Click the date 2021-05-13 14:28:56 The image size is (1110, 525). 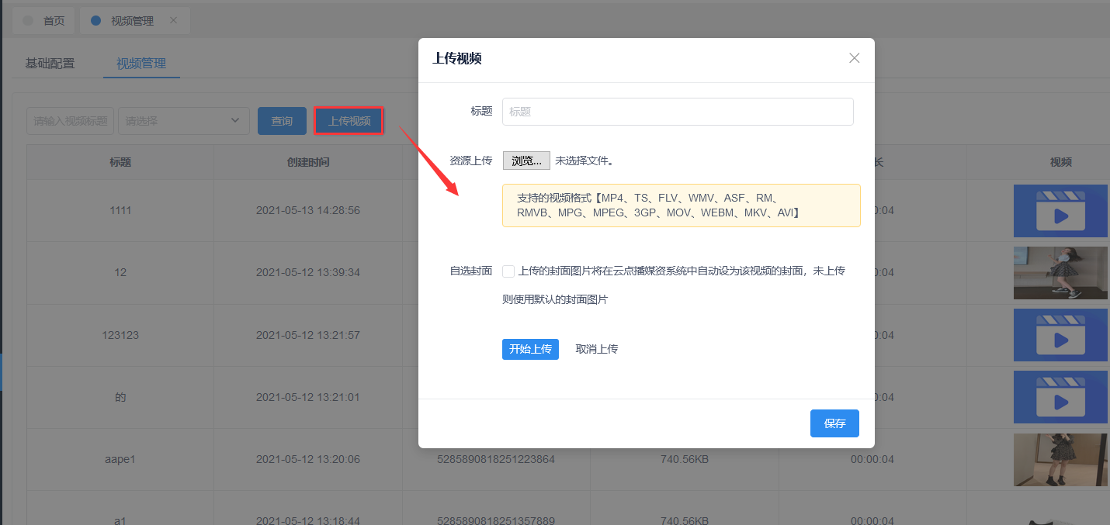[x=308, y=210]
